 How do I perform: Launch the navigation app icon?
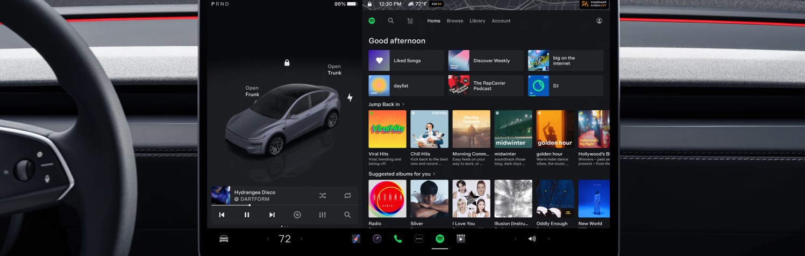[356, 239]
